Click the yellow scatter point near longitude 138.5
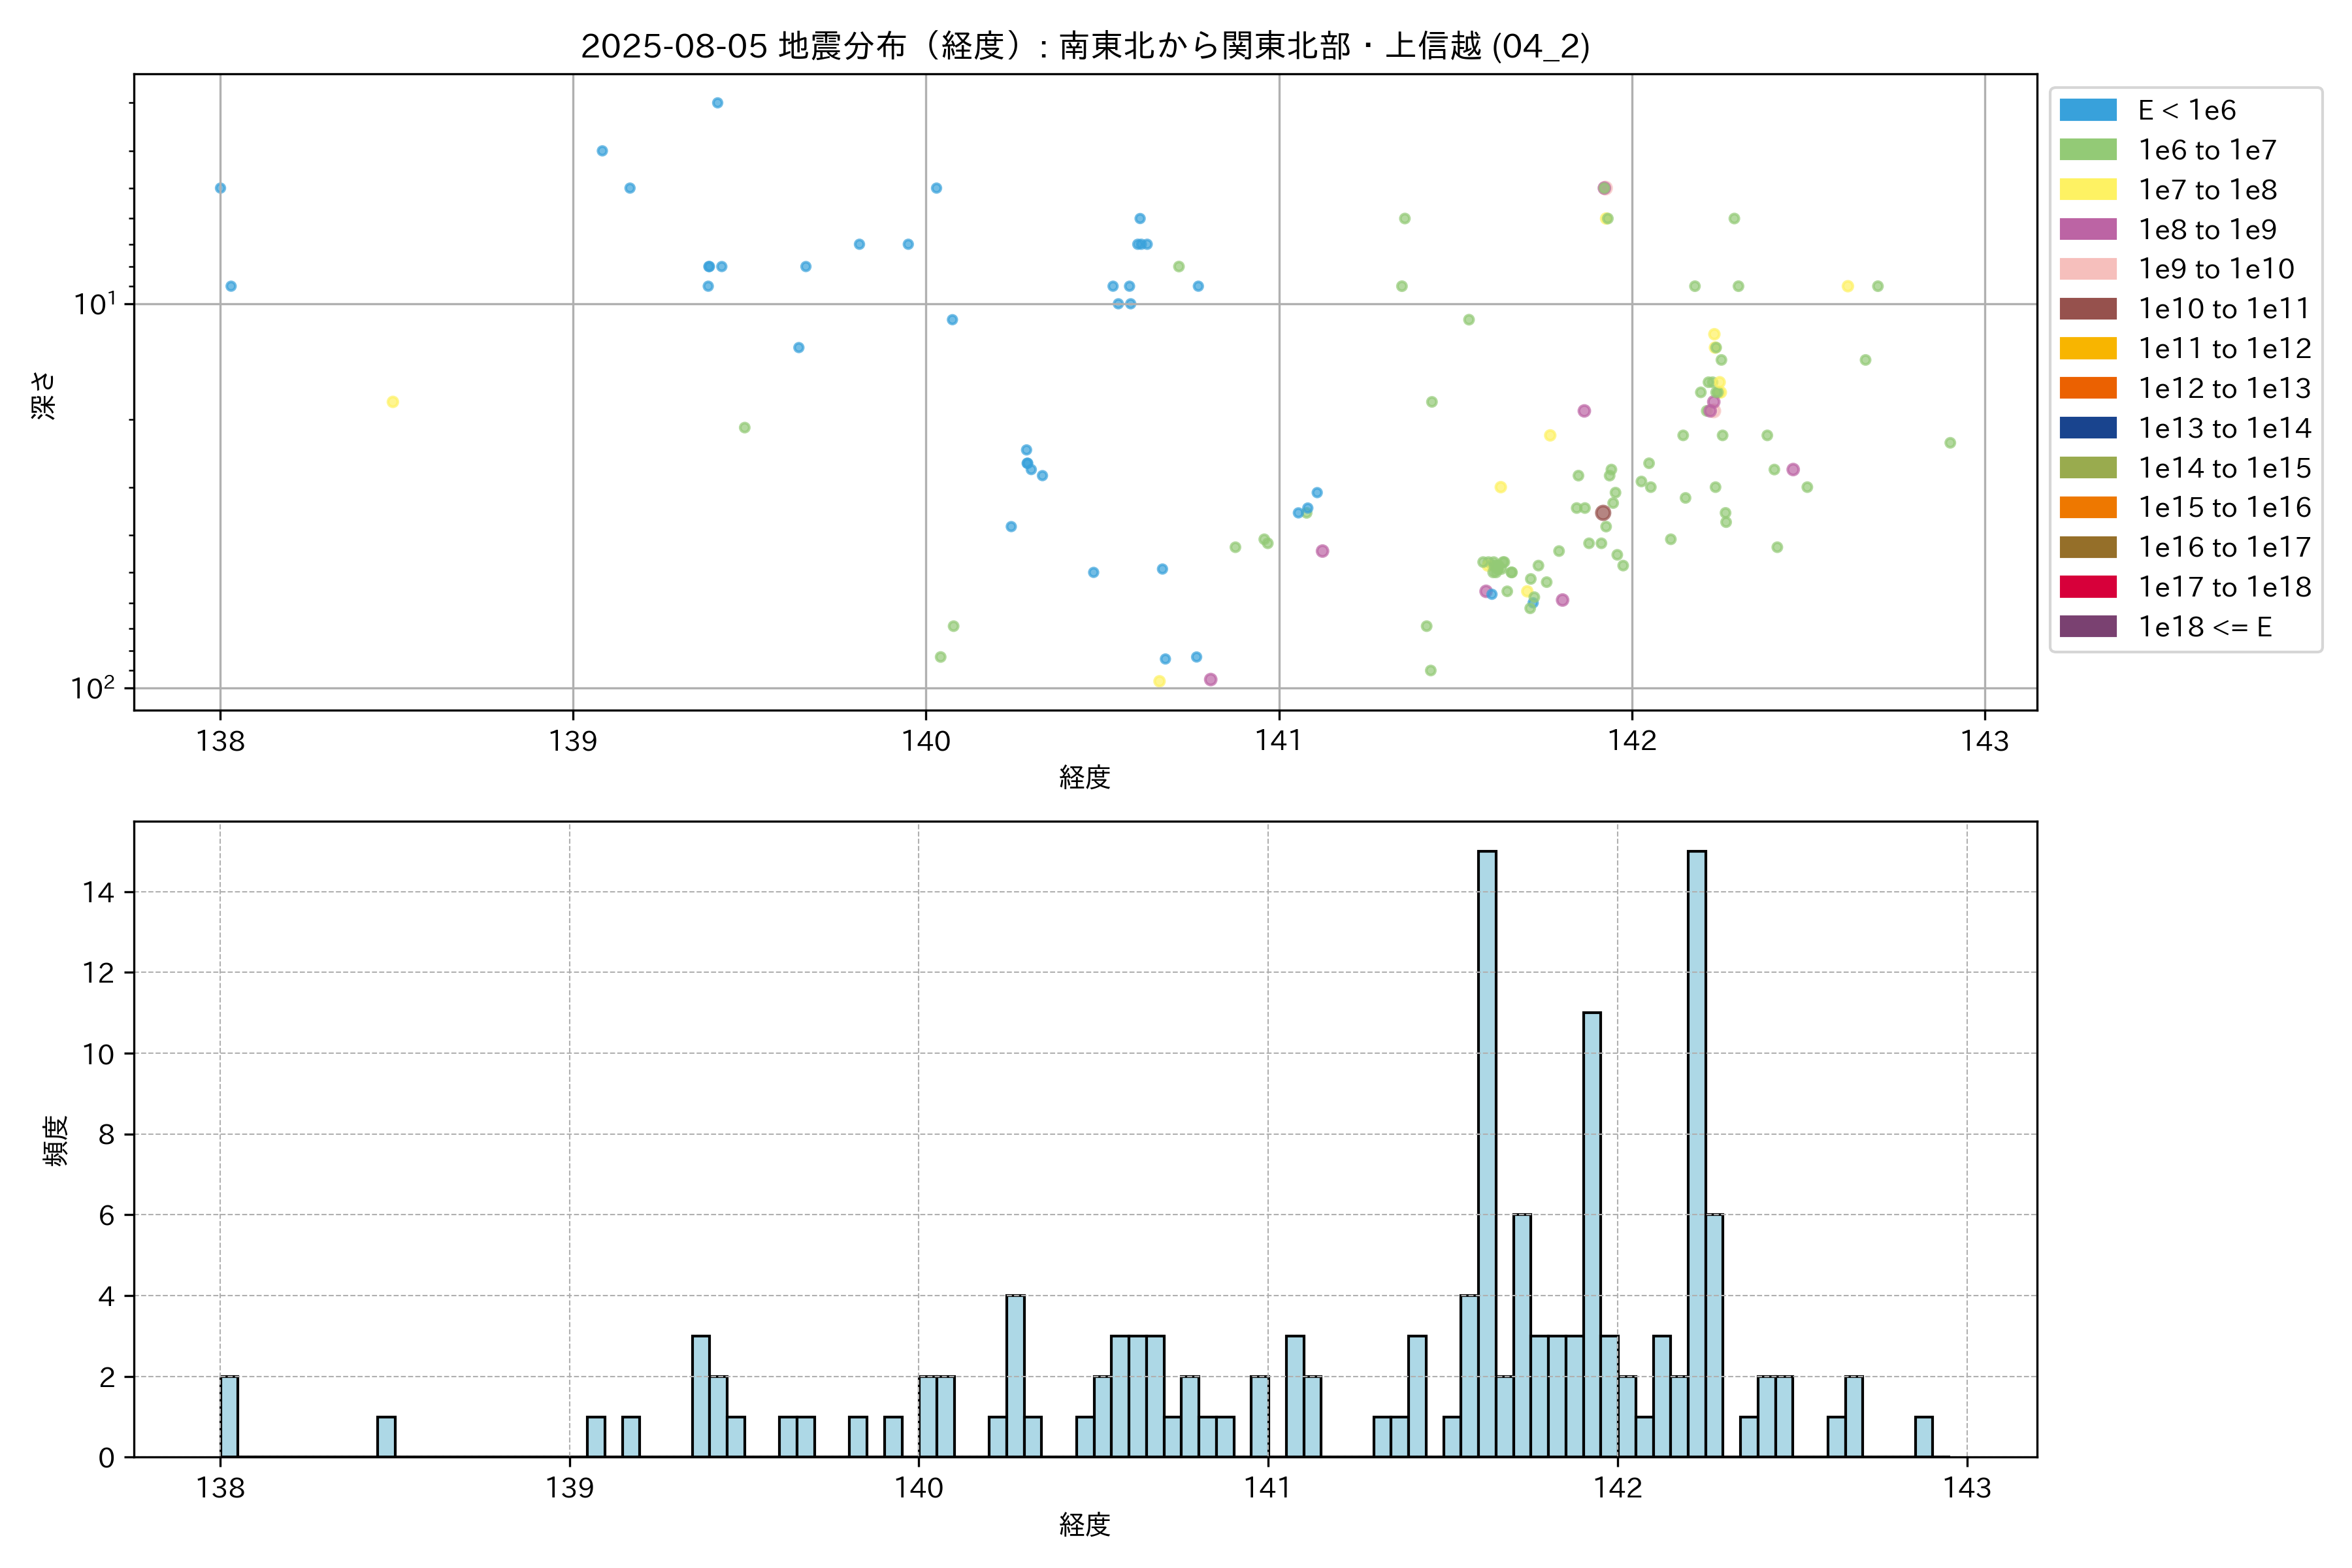Viewport: 2352px width, 1568px height. (393, 402)
